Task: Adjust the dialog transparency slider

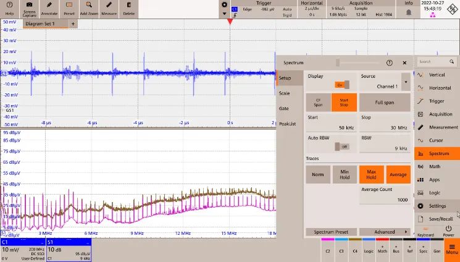Action: 338,62
